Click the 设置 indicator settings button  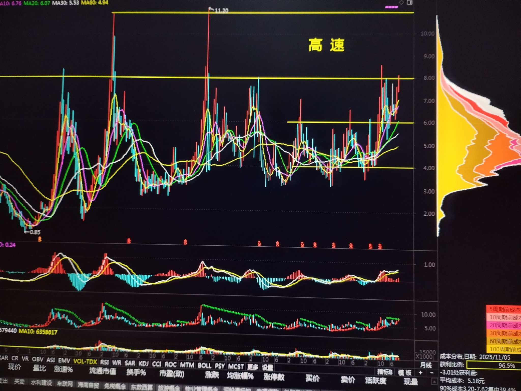pyautogui.click(x=267, y=367)
